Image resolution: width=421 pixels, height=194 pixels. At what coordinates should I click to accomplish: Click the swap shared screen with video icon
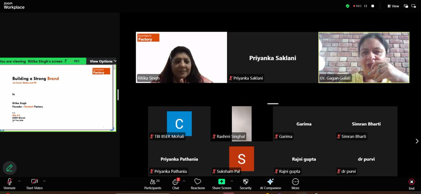click(406, 6)
